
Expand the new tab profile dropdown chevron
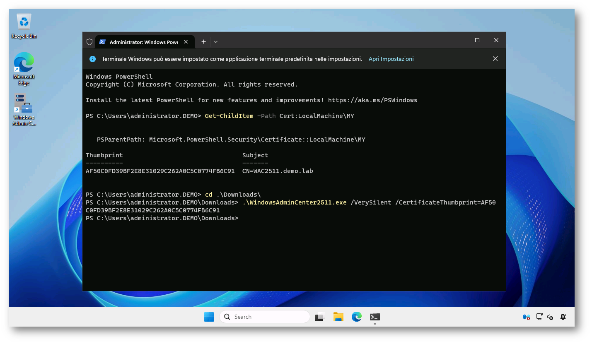pyautogui.click(x=216, y=42)
